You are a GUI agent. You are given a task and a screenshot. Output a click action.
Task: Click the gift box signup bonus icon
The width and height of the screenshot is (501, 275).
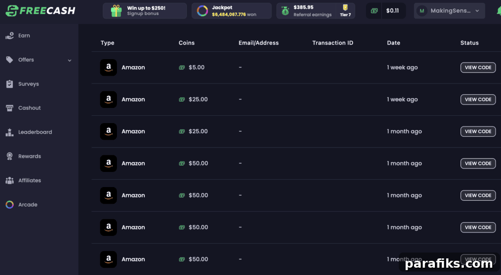(x=116, y=11)
